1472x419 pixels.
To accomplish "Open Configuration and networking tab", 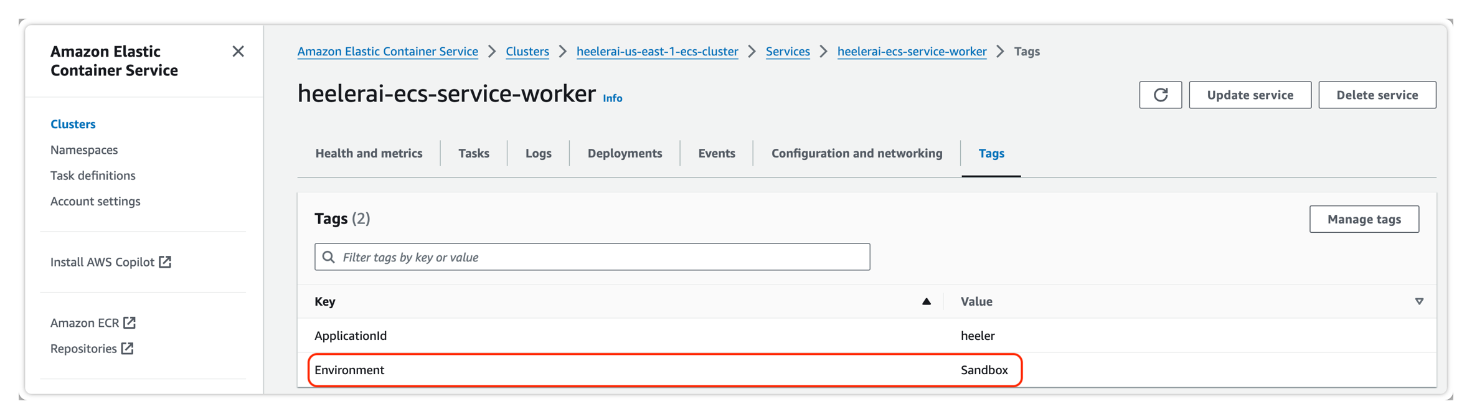I will click(x=857, y=153).
